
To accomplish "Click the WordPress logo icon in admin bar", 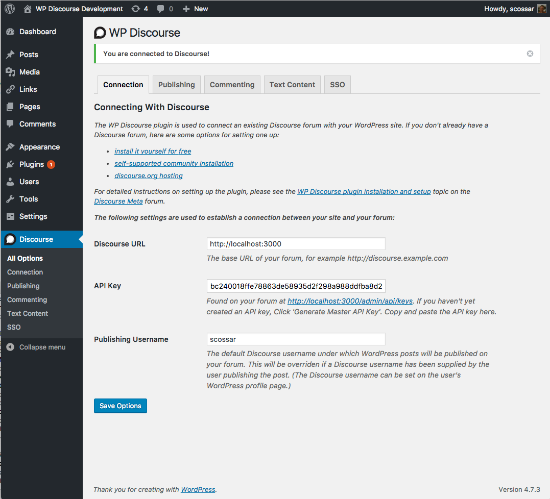I will 10,9.
